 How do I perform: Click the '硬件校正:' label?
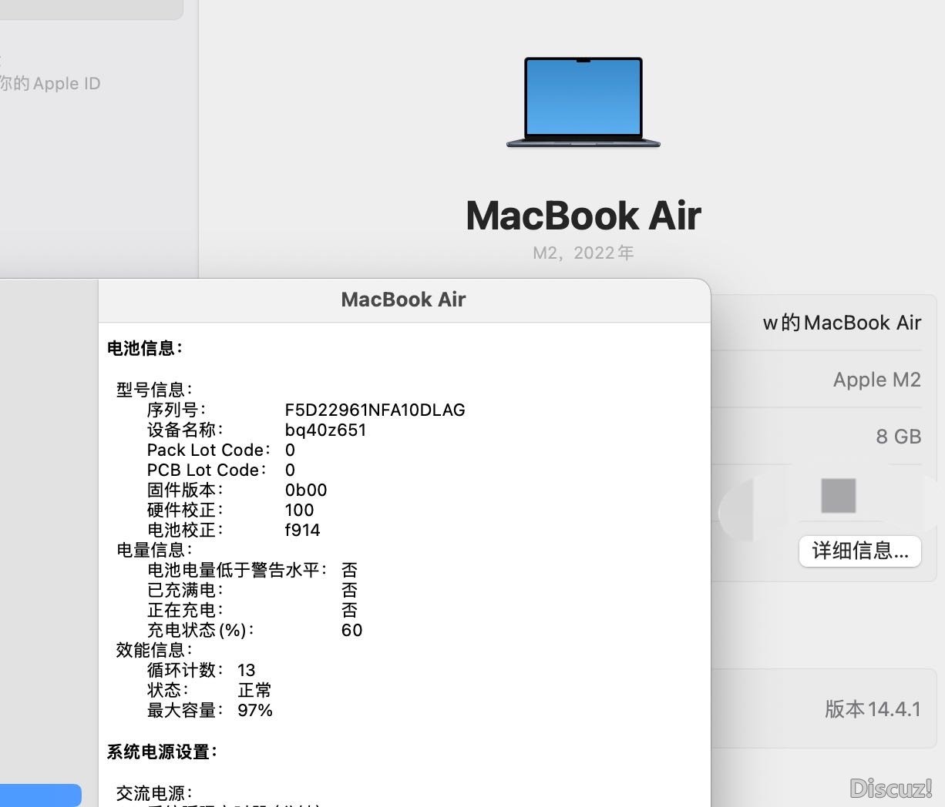click(186, 510)
